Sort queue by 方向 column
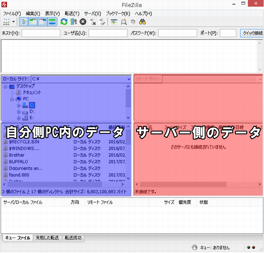Screen dimensions: 264x253 point(75,202)
